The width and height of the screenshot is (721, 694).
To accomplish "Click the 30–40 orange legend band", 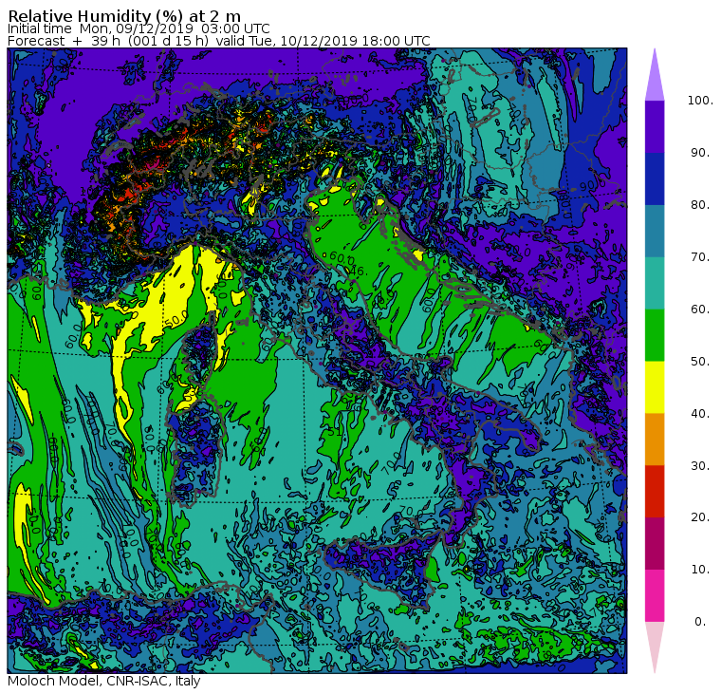I will coord(655,440).
